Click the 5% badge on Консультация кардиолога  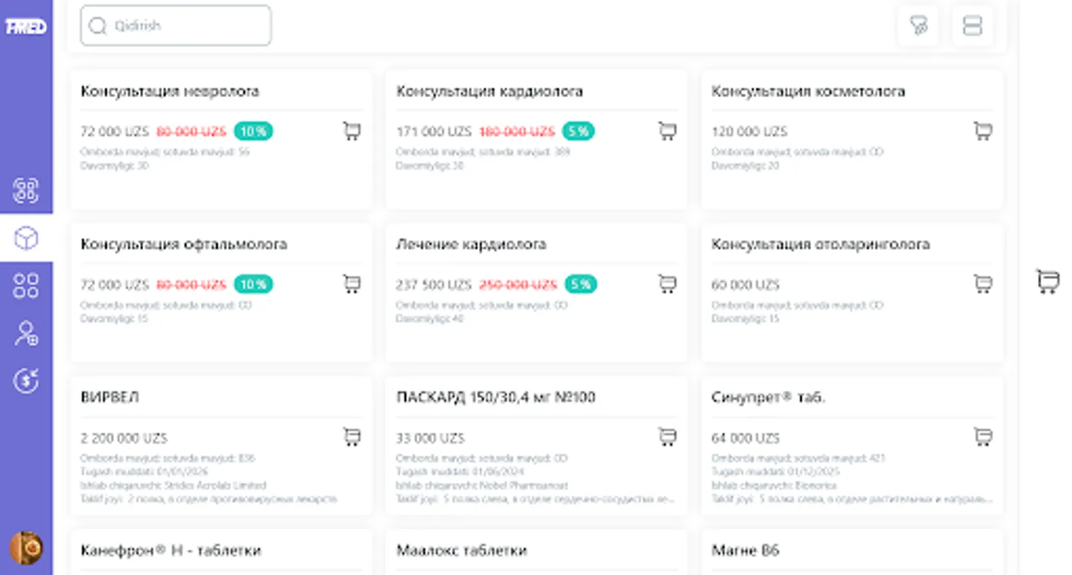coord(578,131)
